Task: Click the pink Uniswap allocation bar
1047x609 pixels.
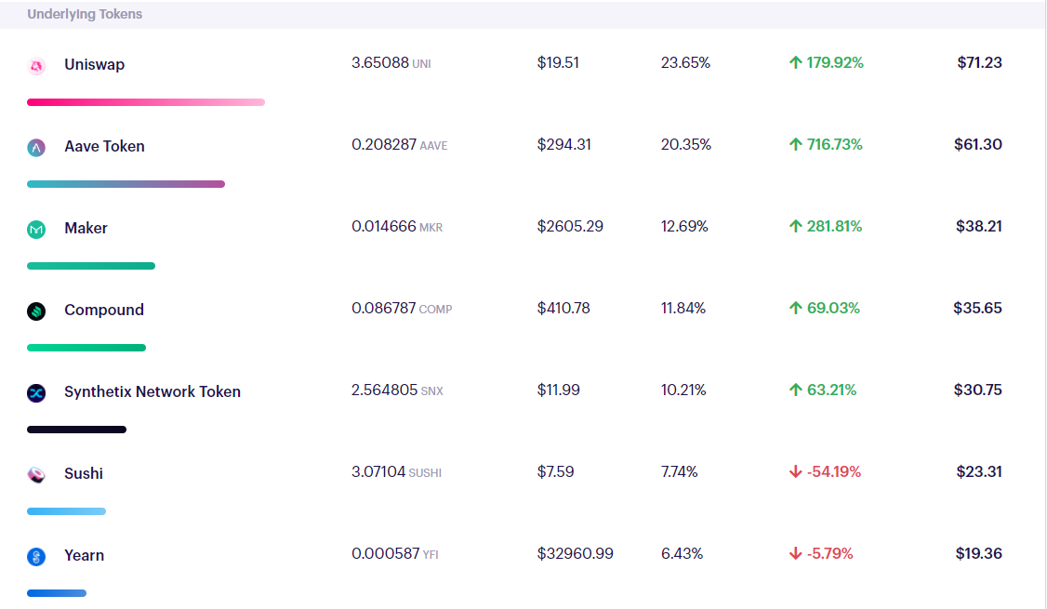Action: pos(146,102)
